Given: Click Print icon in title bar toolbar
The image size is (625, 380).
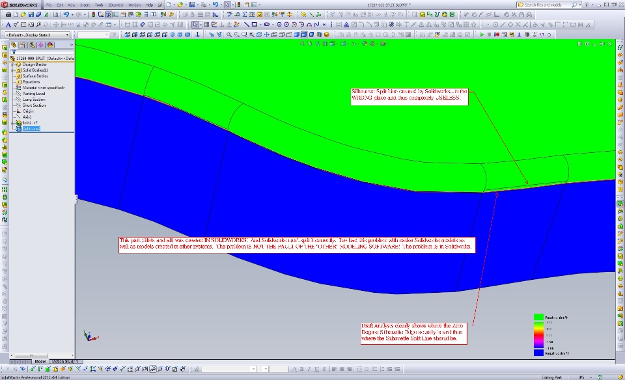Looking at the screenshot, I should click(204, 5).
